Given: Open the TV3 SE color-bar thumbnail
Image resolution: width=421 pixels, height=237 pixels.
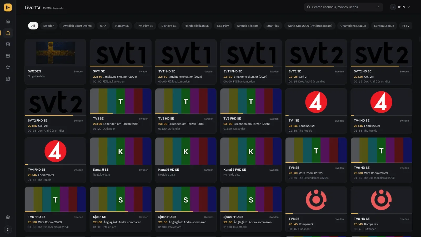Looking at the screenshot, I should [121, 101].
